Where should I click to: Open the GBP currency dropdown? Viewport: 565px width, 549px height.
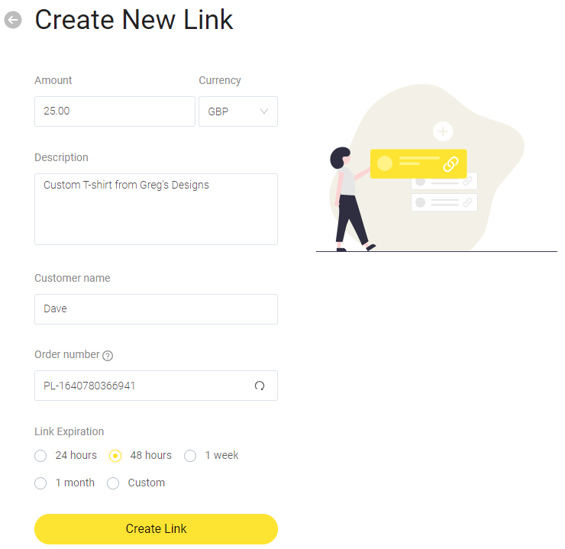pyautogui.click(x=238, y=111)
